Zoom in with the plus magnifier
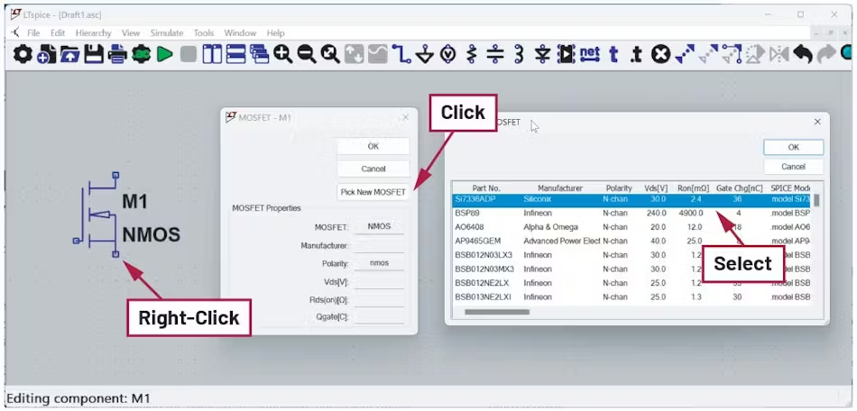The image size is (857, 411). (x=282, y=54)
